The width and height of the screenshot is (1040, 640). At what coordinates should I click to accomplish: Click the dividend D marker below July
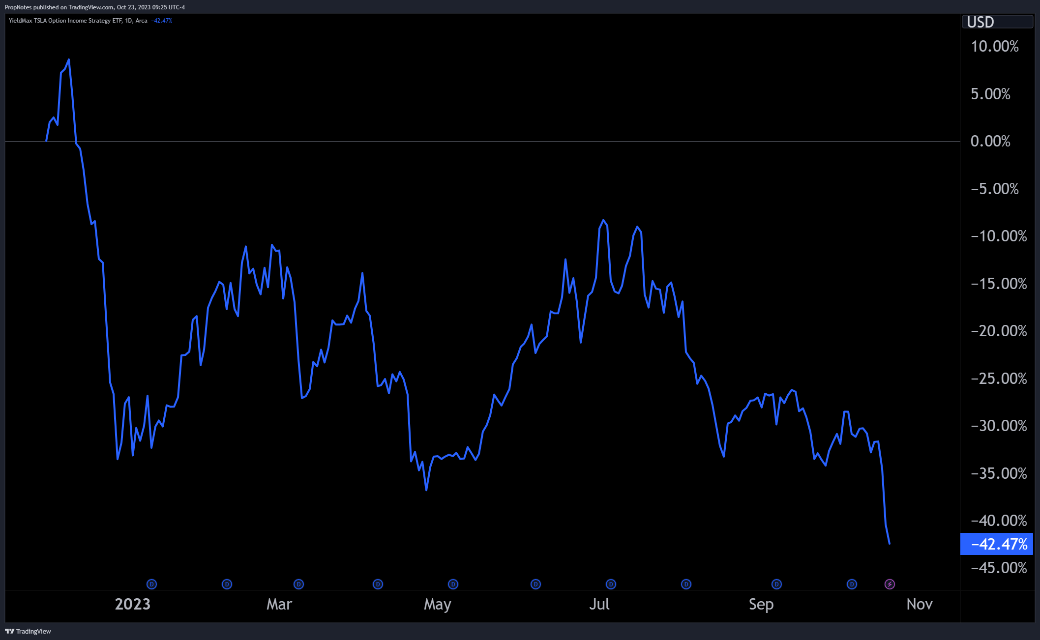[x=610, y=584]
